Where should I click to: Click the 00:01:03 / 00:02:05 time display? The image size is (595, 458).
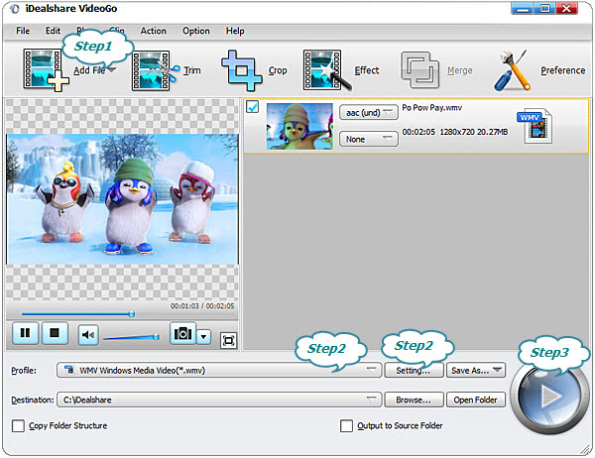(x=202, y=306)
